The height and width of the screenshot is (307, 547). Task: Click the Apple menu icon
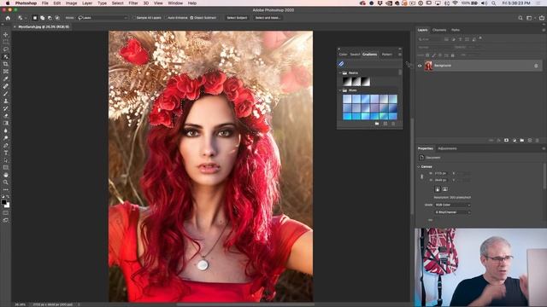point(8,3)
